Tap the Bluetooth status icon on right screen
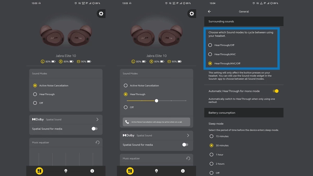The width and height of the screenshot is (313, 176). pos(258,3)
